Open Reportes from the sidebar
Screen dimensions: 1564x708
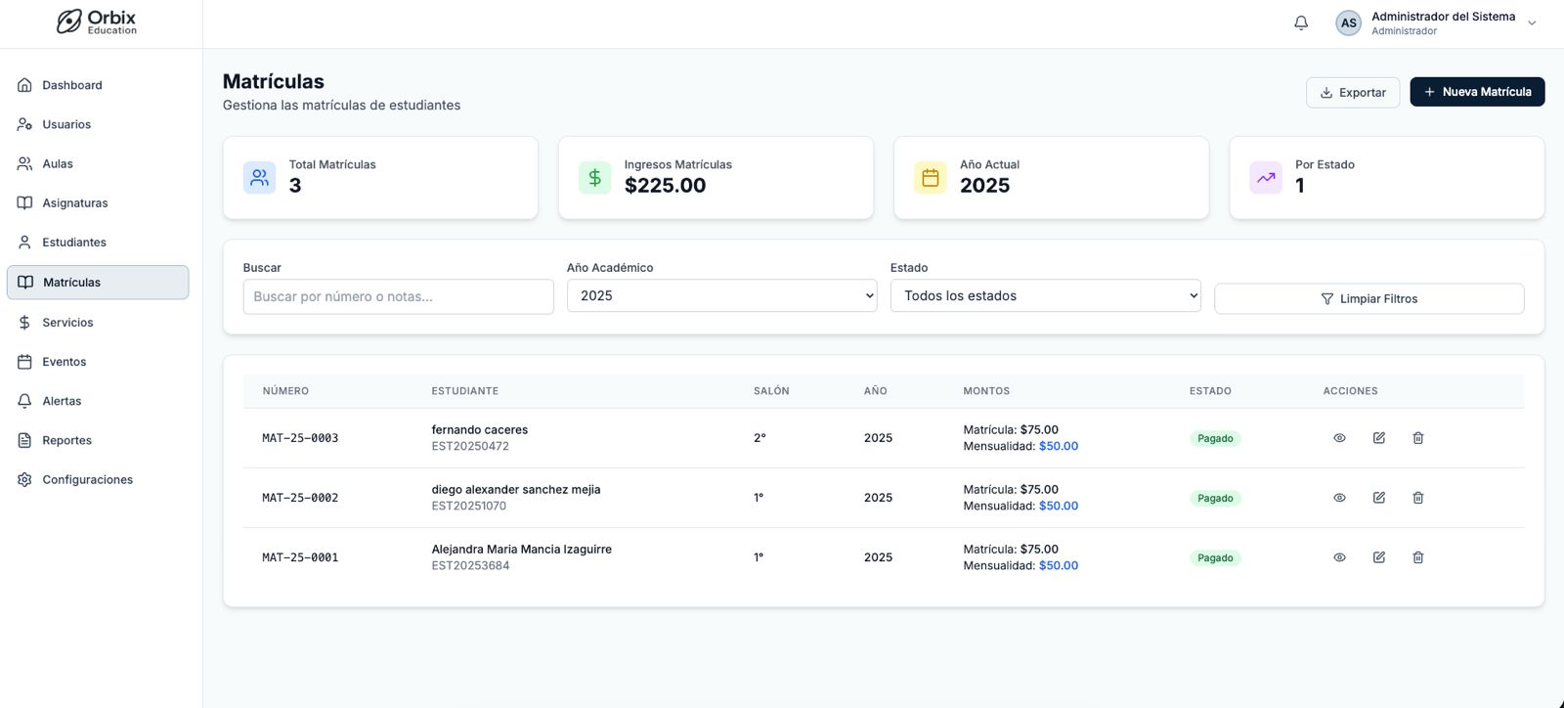(66, 440)
